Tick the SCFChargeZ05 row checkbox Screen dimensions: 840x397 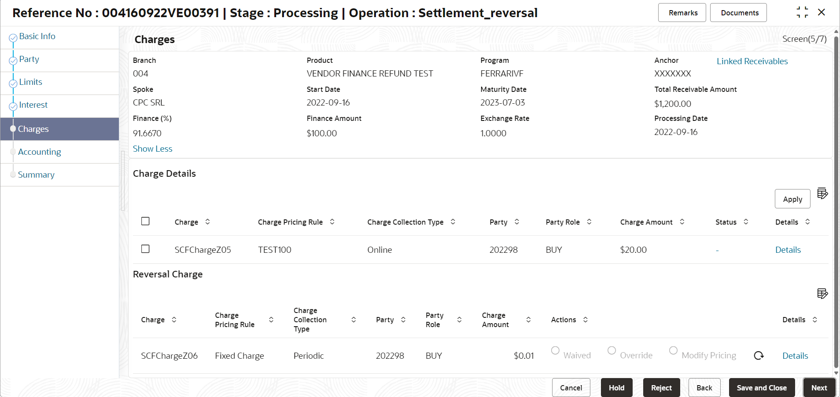coord(145,249)
